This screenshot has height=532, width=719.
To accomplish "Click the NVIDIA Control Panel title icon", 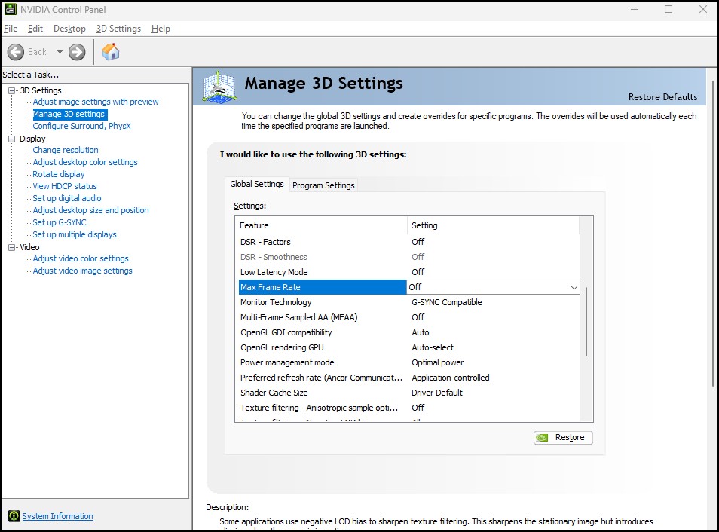I will 10,9.
